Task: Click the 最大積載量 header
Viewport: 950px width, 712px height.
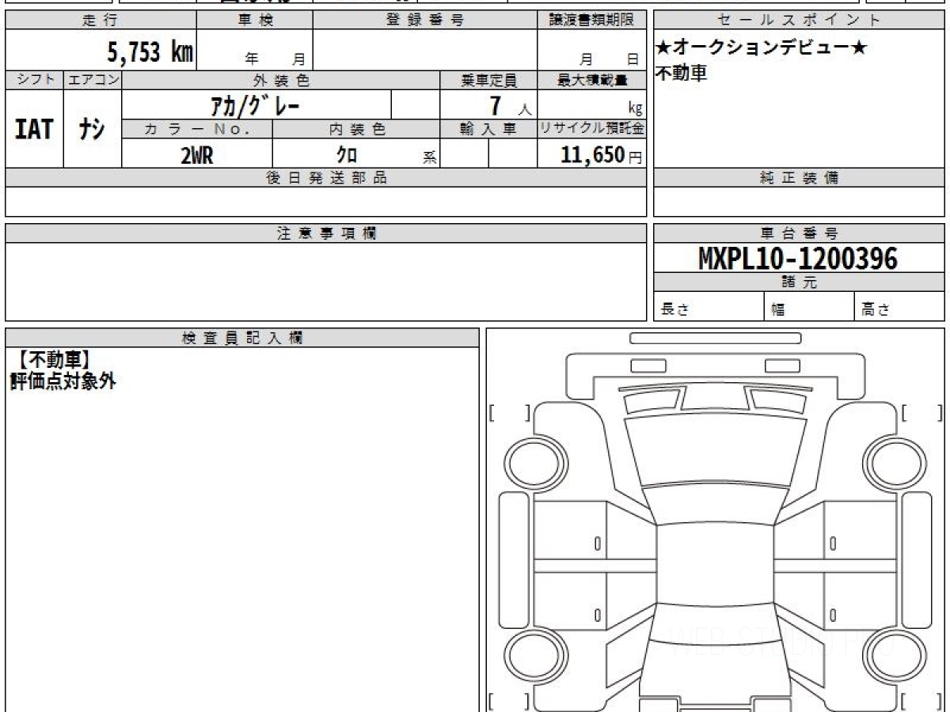Action: coord(591,80)
